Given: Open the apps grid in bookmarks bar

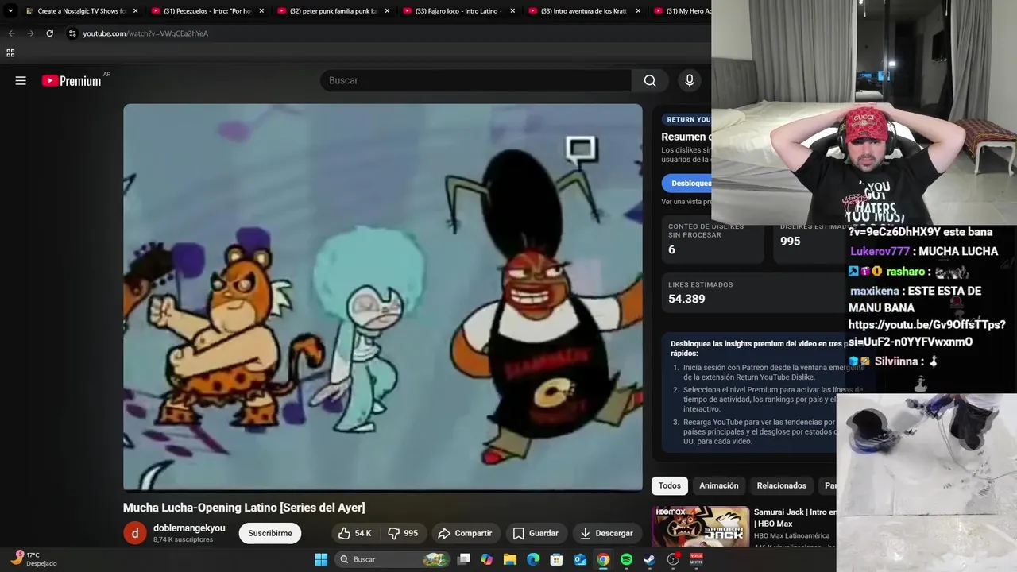Looking at the screenshot, I should 10,53.
